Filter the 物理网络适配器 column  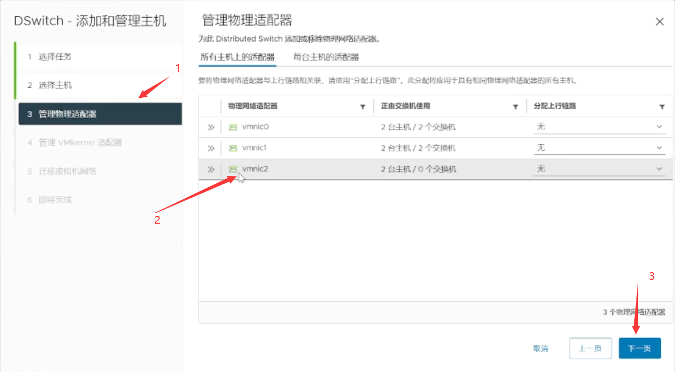pyautogui.click(x=363, y=107)
